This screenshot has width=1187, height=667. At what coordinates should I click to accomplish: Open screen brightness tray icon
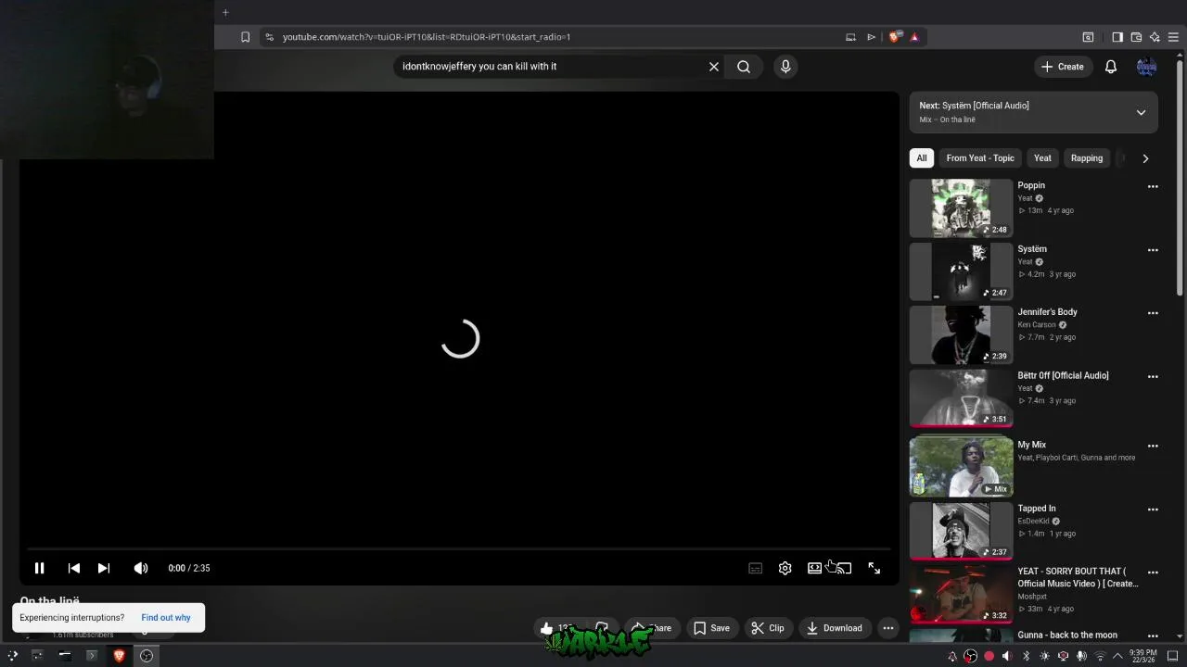1044,656
